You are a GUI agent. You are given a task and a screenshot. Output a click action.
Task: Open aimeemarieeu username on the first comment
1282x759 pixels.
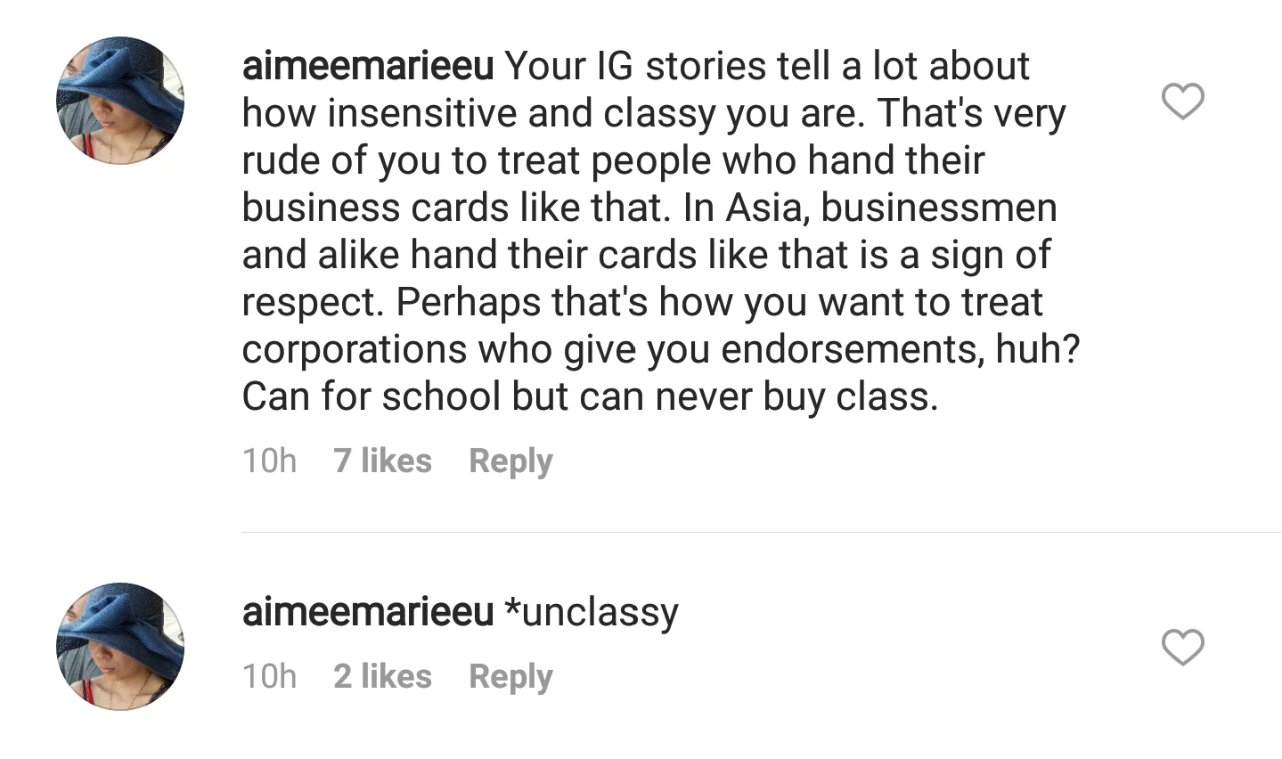tap(368, 66)
